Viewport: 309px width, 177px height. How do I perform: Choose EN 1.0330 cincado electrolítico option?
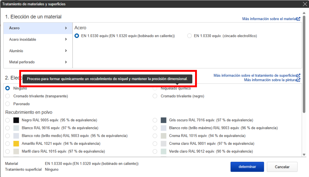pyautogui.click(x=189, y=36)
